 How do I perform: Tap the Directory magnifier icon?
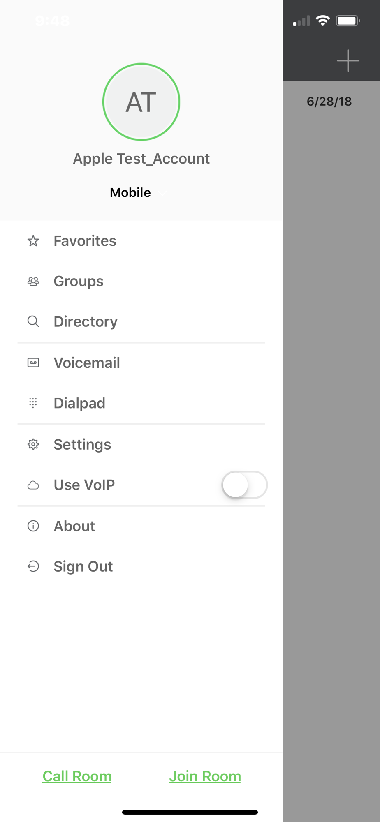33,321
